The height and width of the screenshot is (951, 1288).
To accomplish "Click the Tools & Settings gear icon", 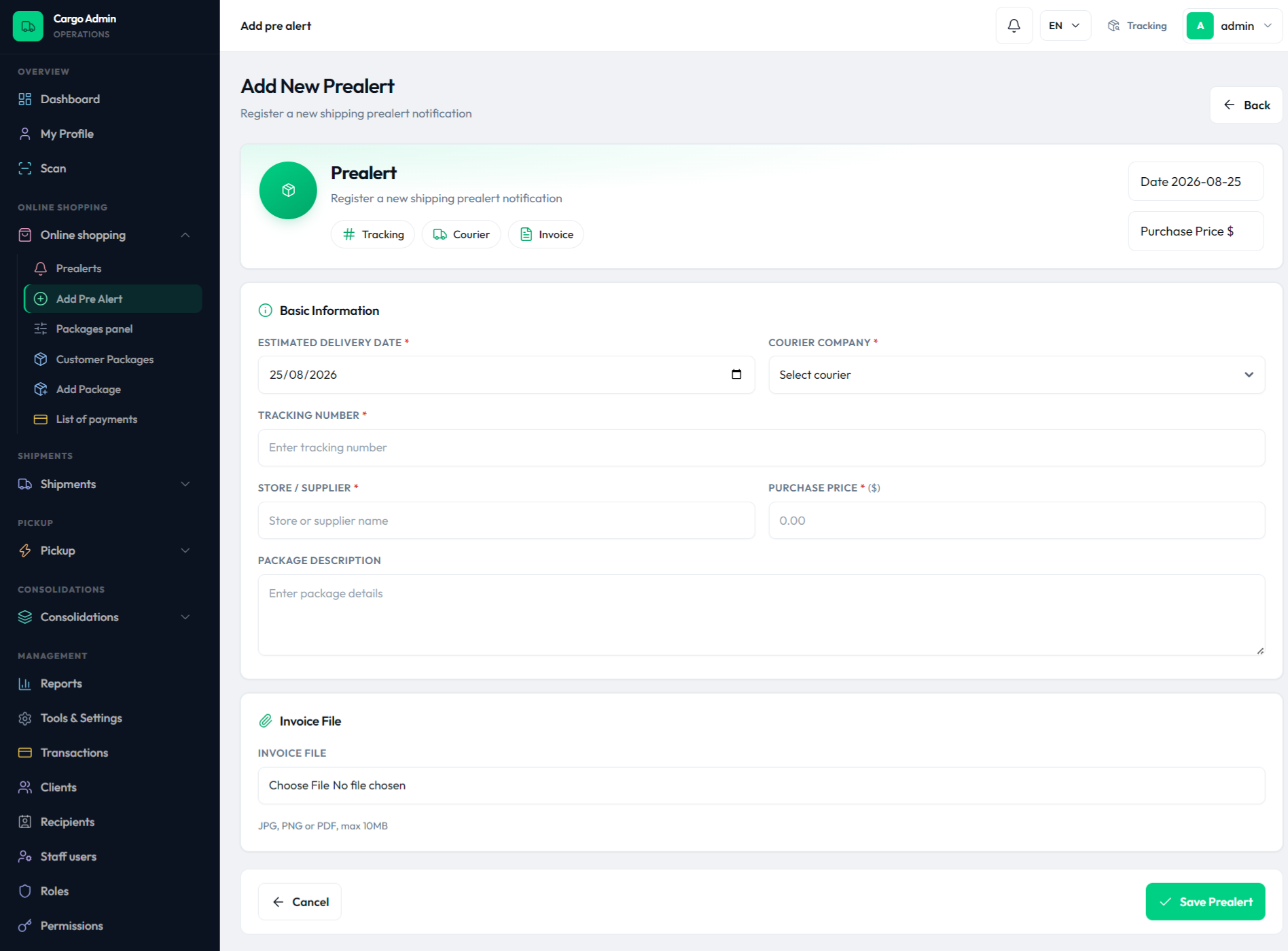I will coord(25,718).
